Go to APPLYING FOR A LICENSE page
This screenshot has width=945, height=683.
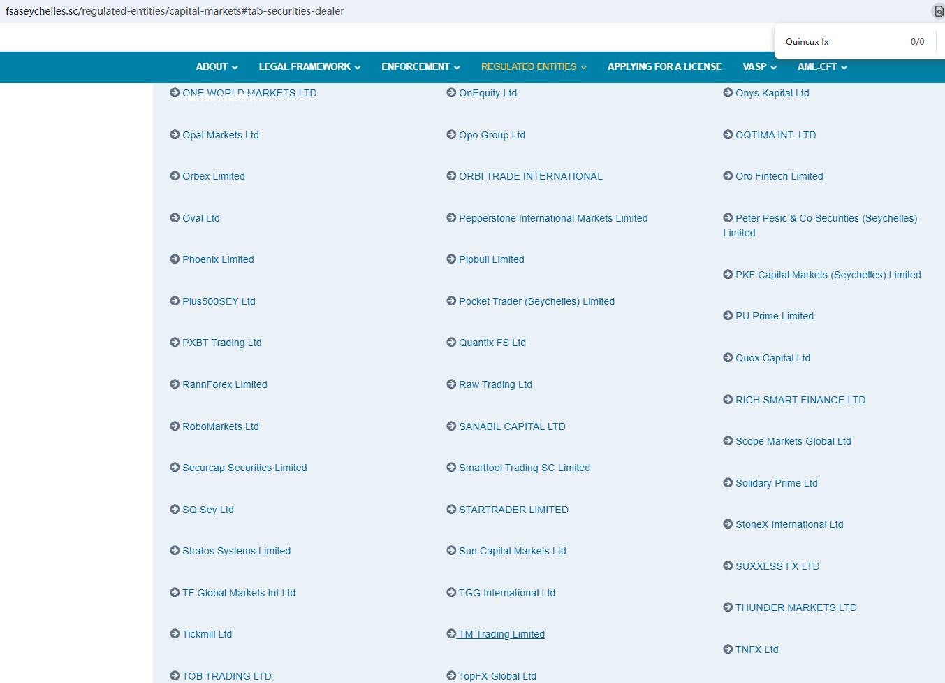(664, 66)
